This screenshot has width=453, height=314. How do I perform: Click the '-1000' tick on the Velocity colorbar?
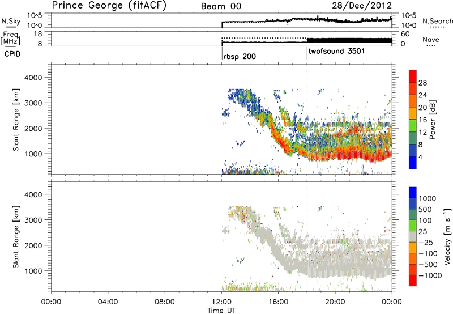pos(430,275)
